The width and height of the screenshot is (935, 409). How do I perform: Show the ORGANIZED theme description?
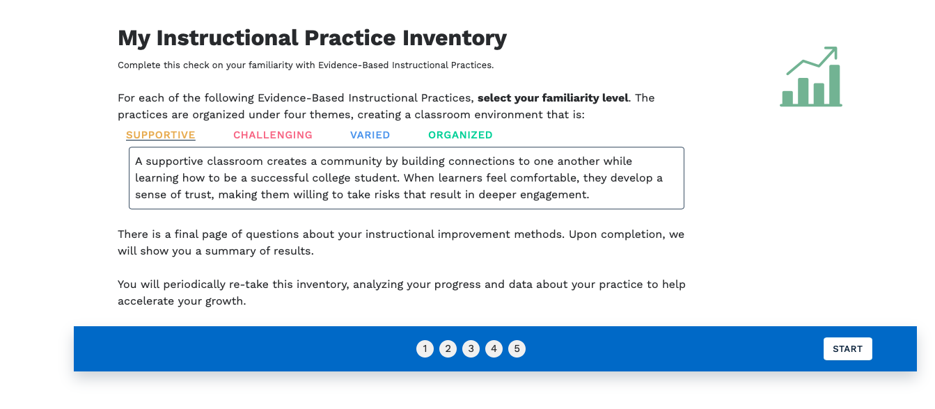click(460, 135)
